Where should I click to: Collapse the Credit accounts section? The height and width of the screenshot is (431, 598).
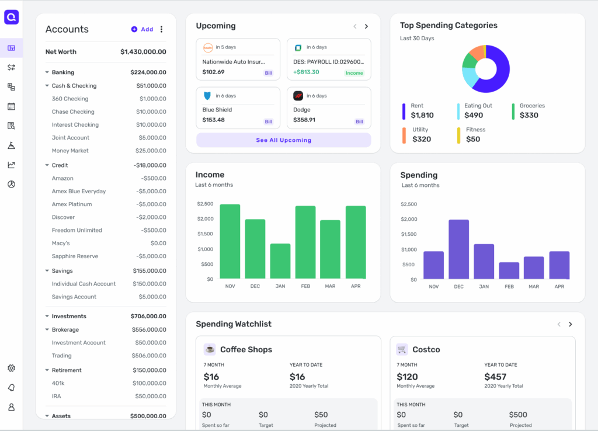pos(47,165)
